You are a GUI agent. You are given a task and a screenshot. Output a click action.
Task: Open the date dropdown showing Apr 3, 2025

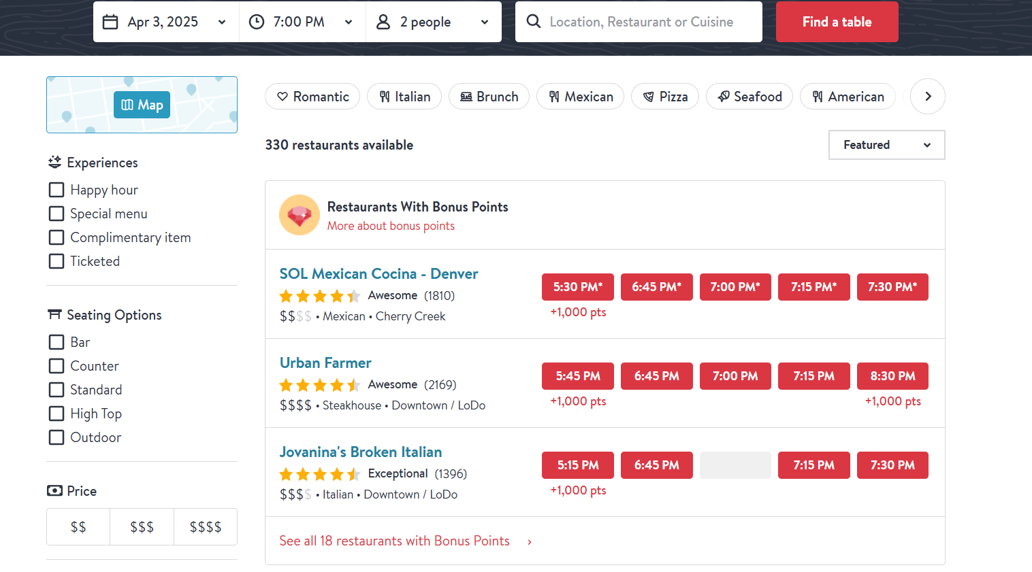(166, 22)
